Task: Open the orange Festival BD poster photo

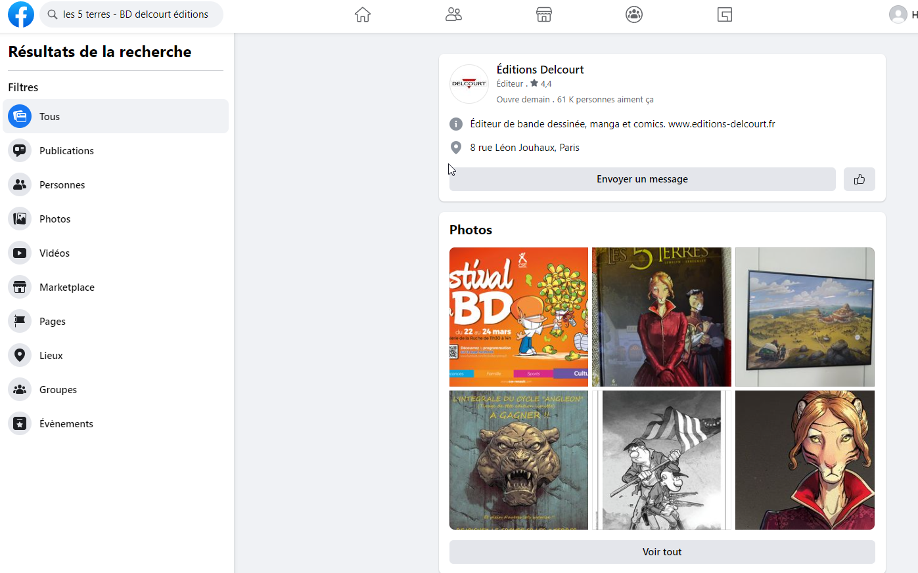Action: tap(519, 317)
